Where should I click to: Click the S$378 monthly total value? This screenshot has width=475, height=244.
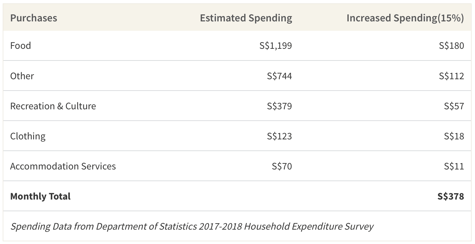coord(451,197)
